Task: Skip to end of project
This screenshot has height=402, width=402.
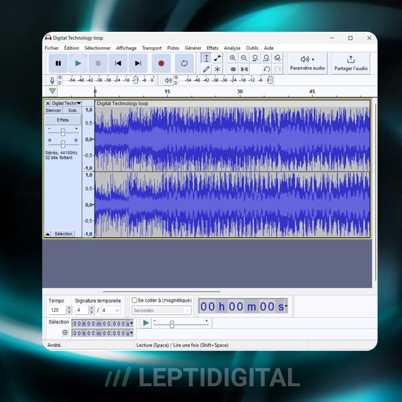Action: (x=138, y=63)
